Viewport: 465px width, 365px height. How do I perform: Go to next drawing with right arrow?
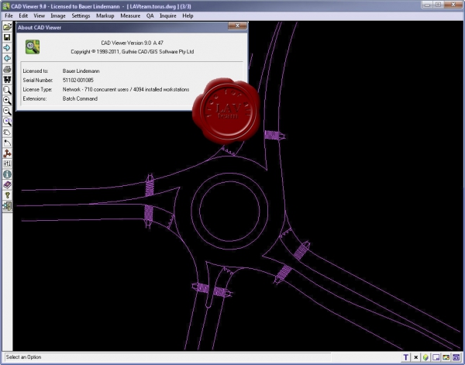tap(7, 48)
